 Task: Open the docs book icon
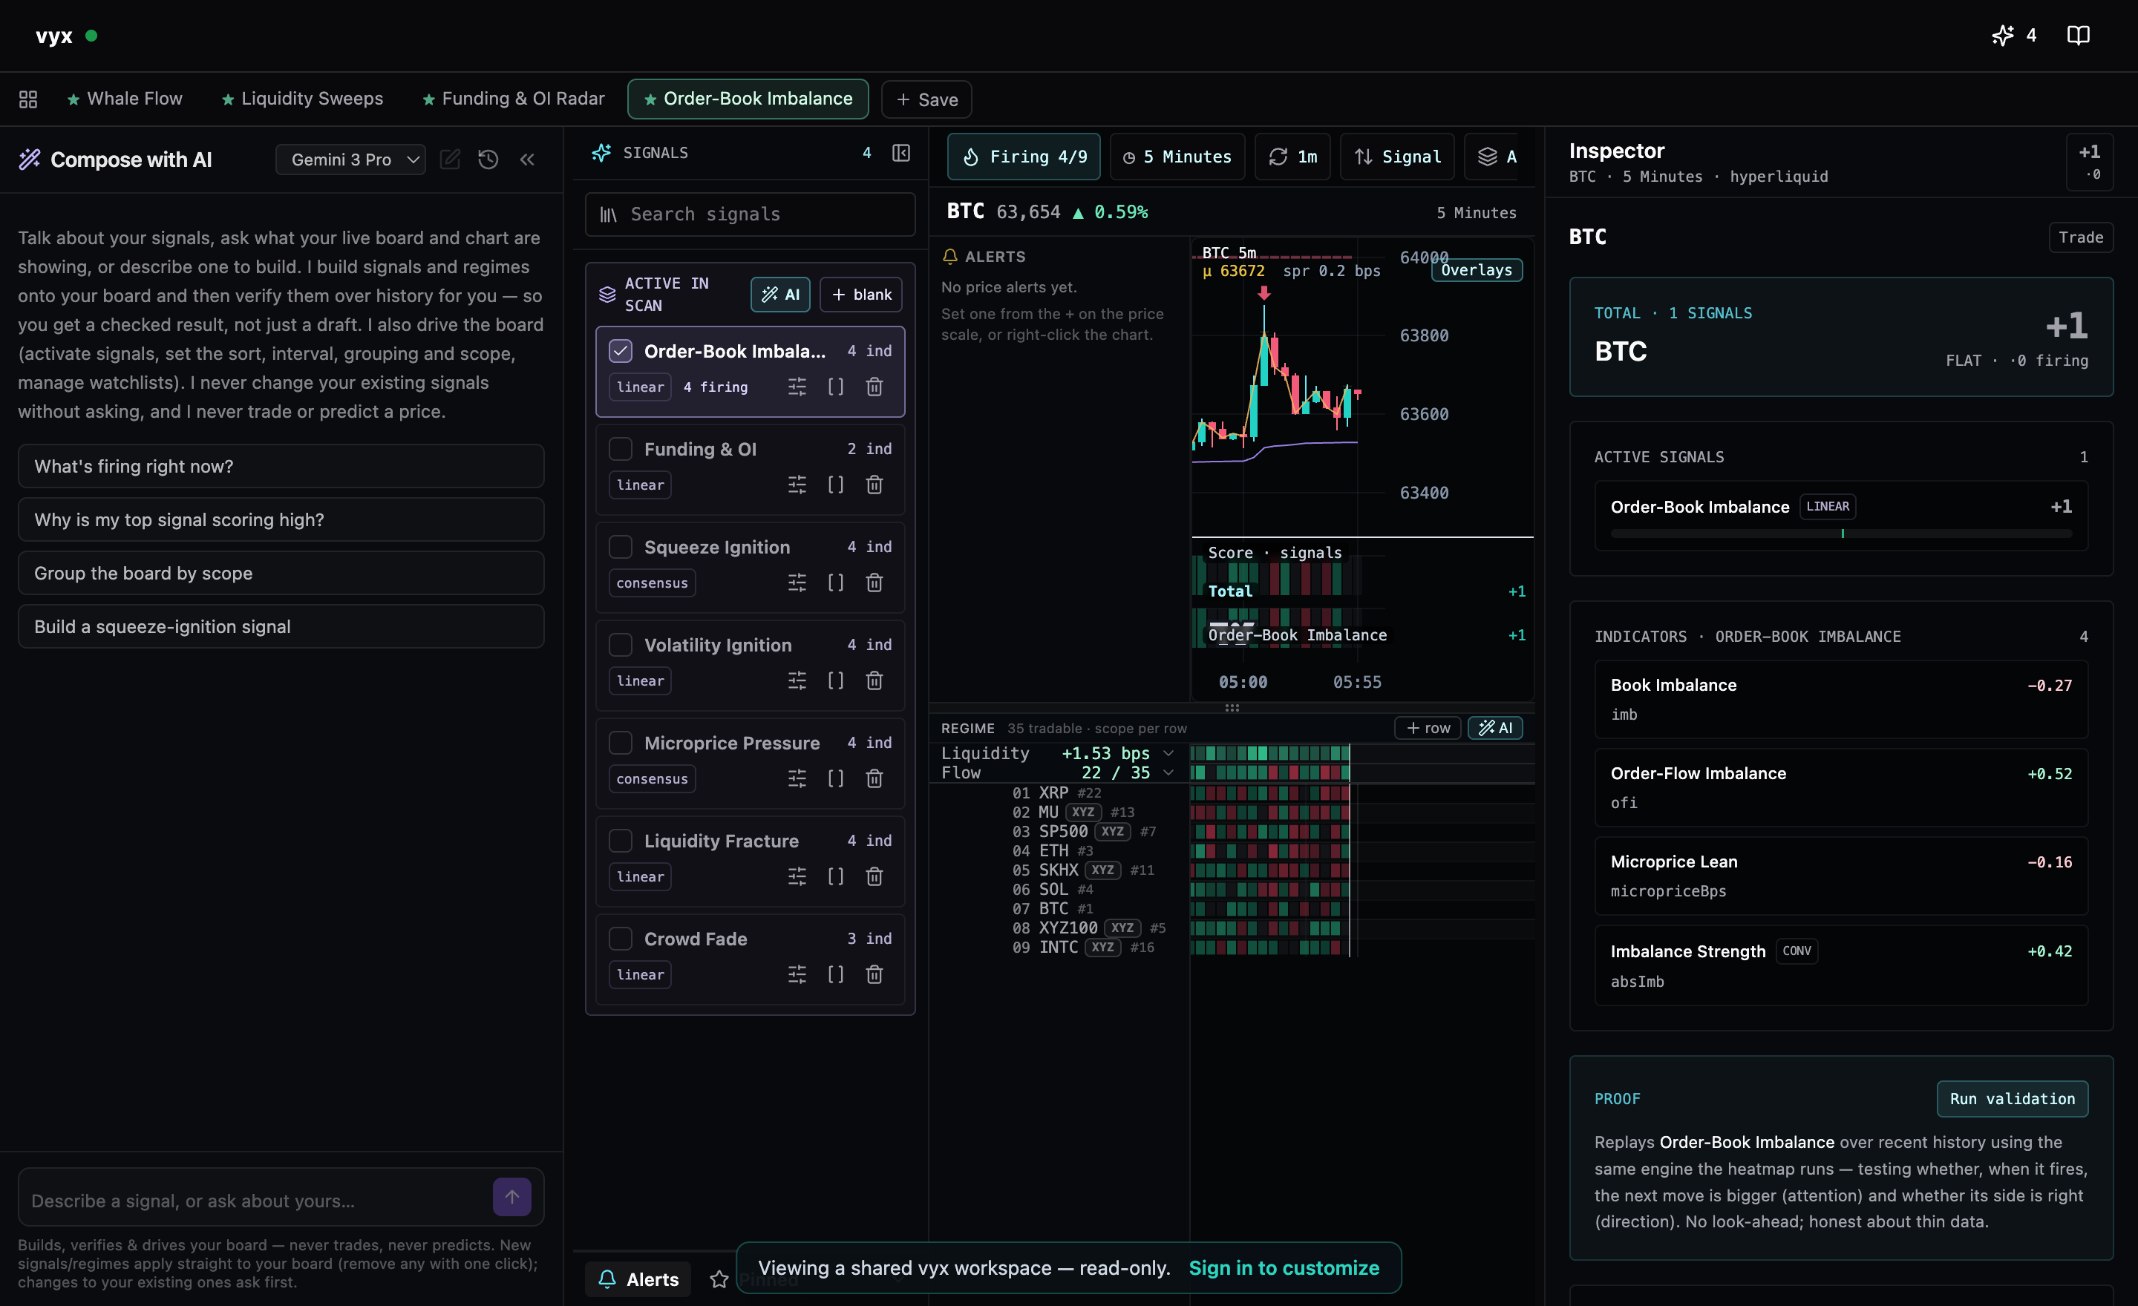[x=2078, y=36]
